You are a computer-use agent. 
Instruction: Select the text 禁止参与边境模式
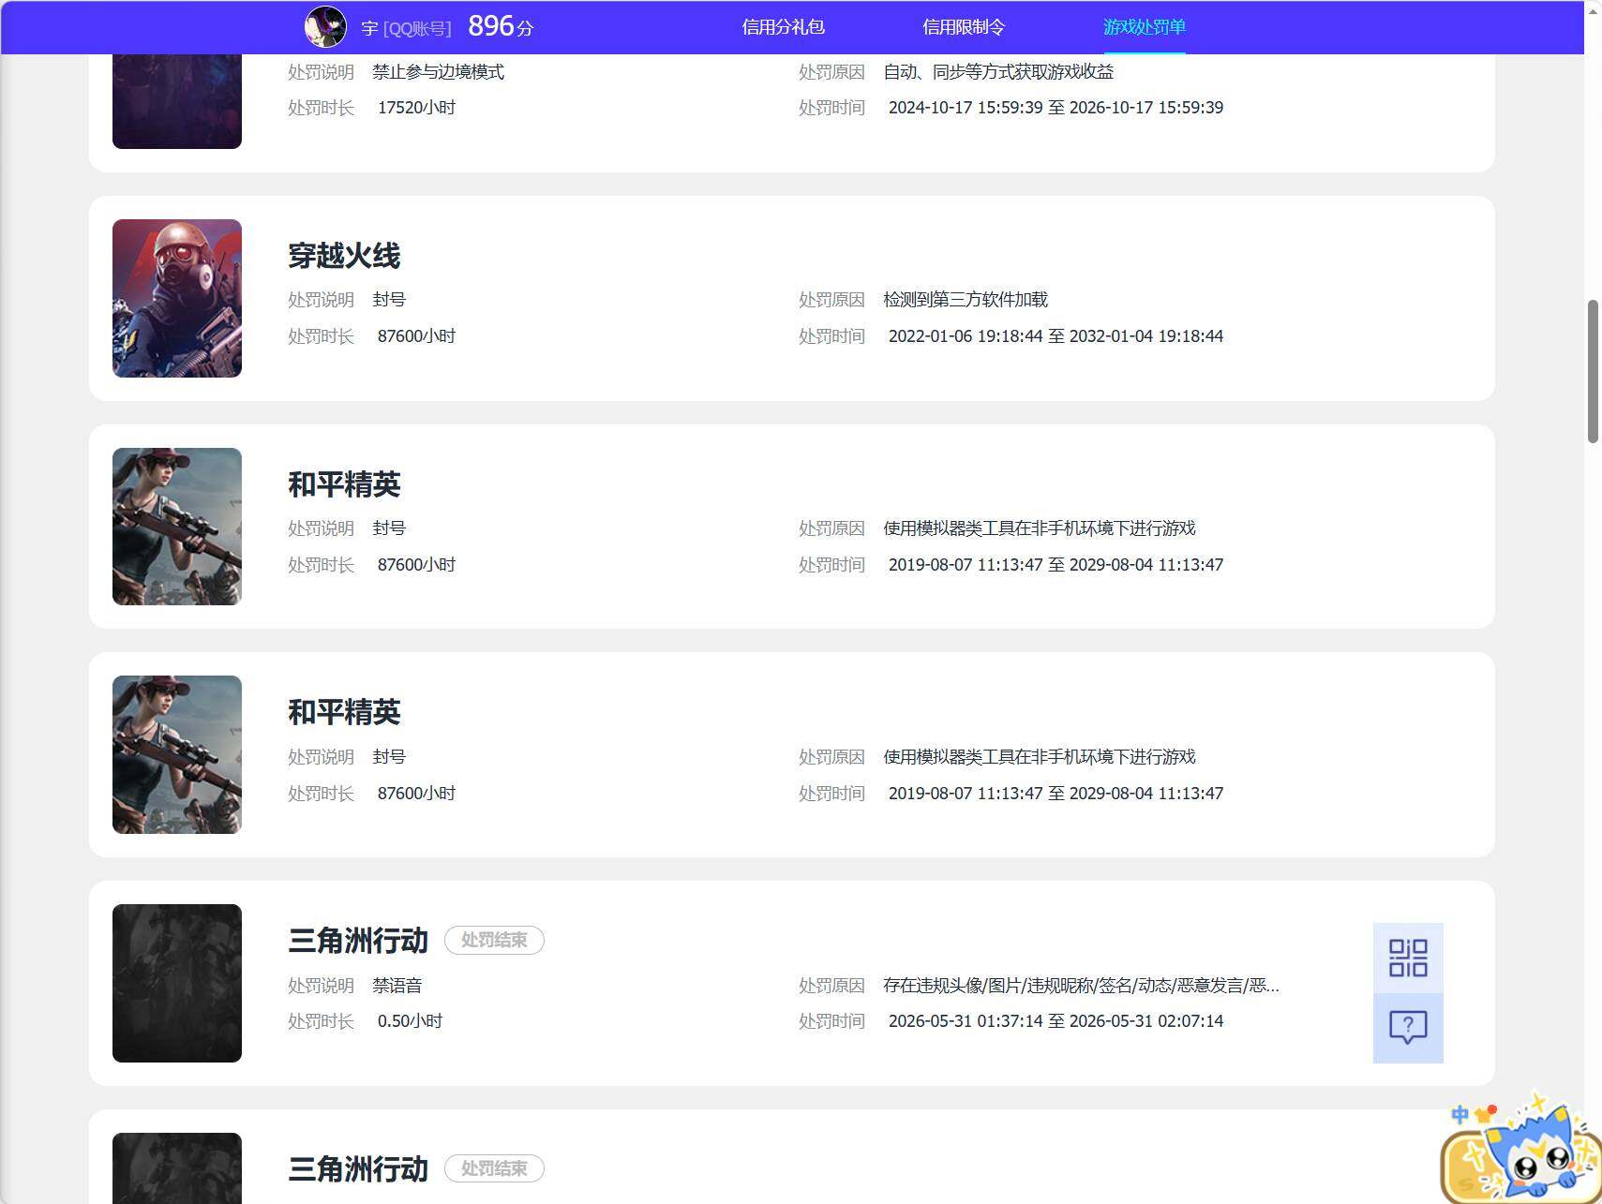tap(439, 72)
